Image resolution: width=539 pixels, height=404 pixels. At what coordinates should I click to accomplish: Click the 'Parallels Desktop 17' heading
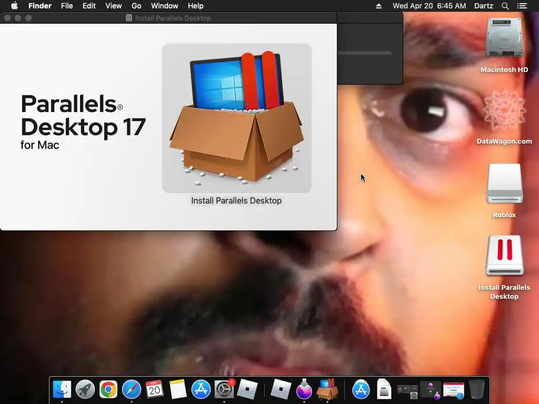(83, 115)
